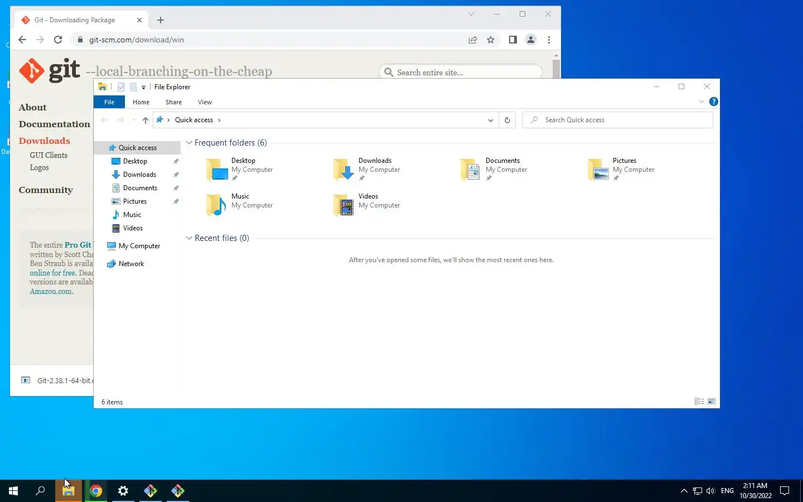Open the Community link on git site

[46, 190]
